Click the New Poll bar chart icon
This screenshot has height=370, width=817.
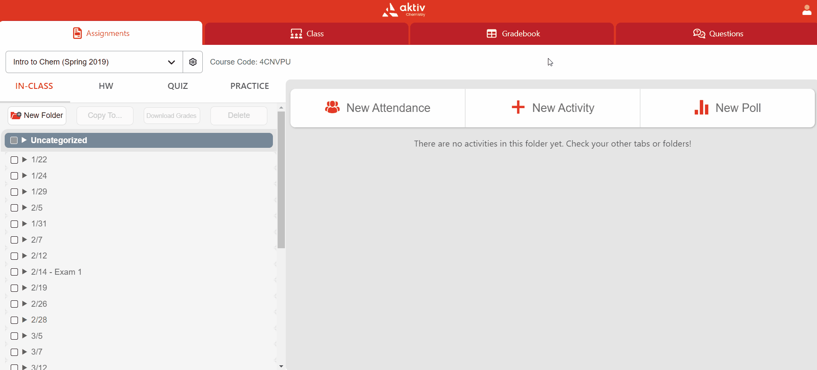click(701, 108)
